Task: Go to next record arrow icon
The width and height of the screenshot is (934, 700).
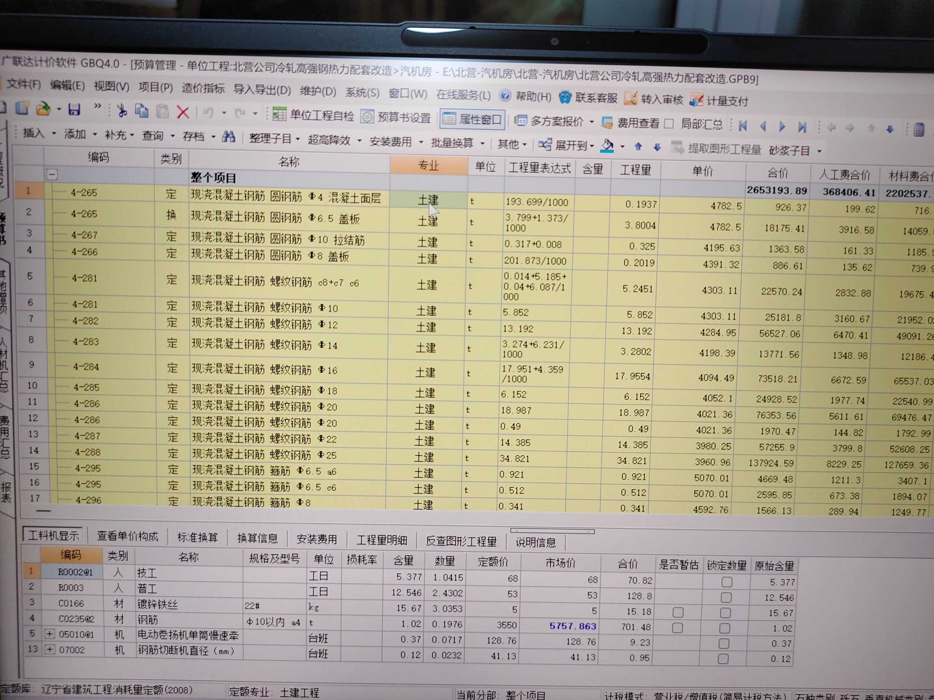Action: point(782,126)
